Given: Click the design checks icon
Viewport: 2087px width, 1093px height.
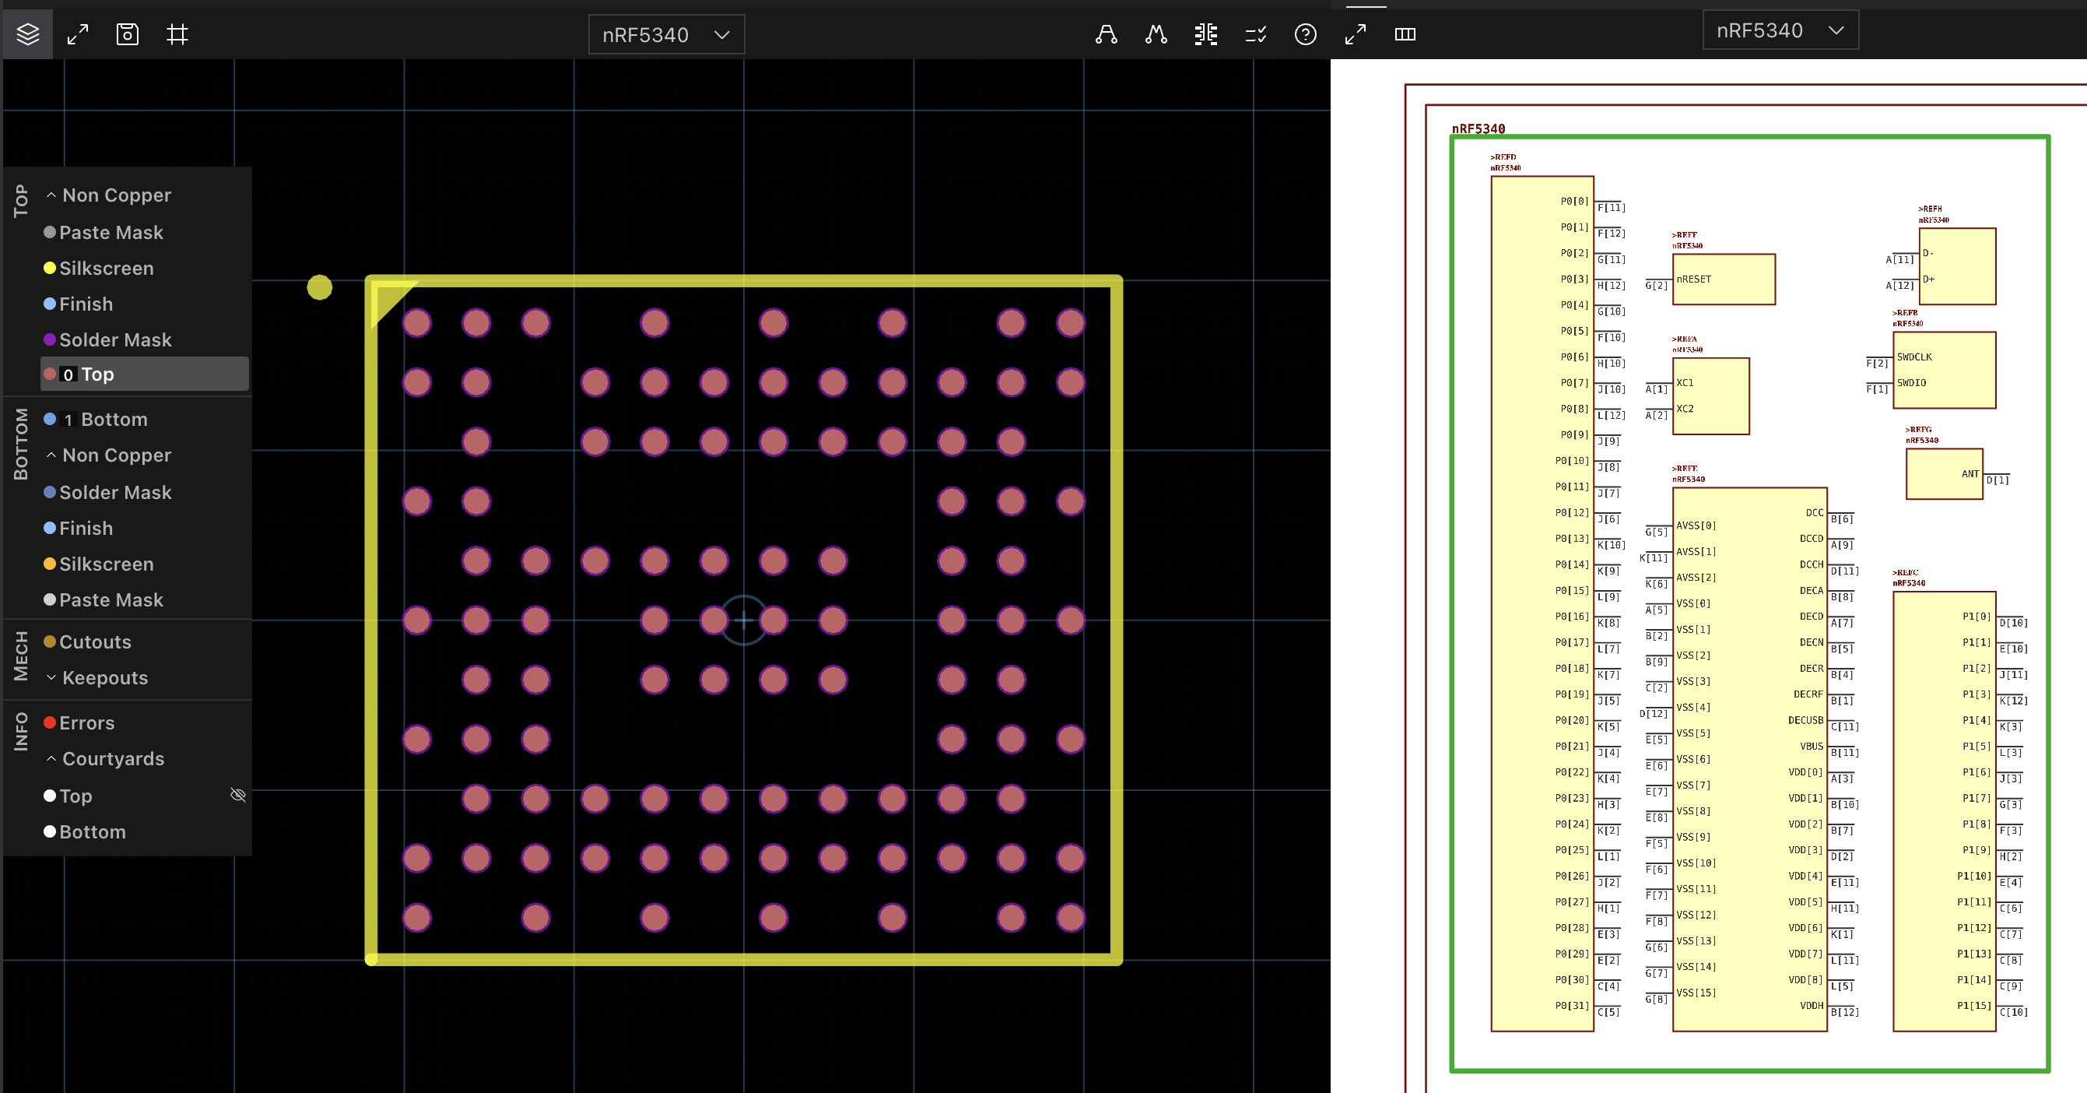Looking at the screenshot, I should pos(1255,34).
